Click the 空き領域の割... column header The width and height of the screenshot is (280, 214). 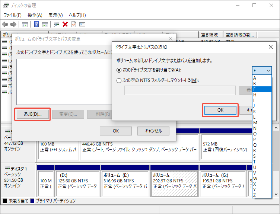(x=240, y=35)
